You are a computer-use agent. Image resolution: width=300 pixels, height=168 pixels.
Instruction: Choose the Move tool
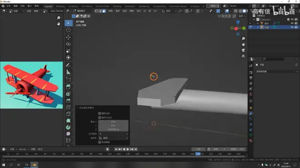pos(68,38)
